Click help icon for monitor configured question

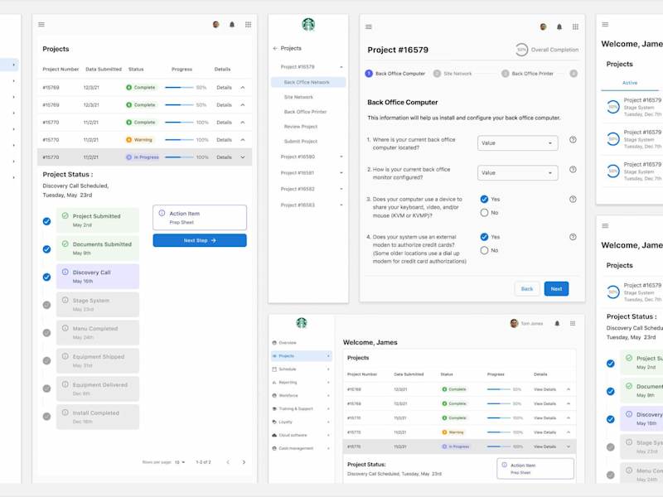coord(573,170)
